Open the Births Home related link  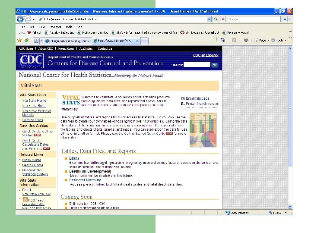[x=32, y=160]
